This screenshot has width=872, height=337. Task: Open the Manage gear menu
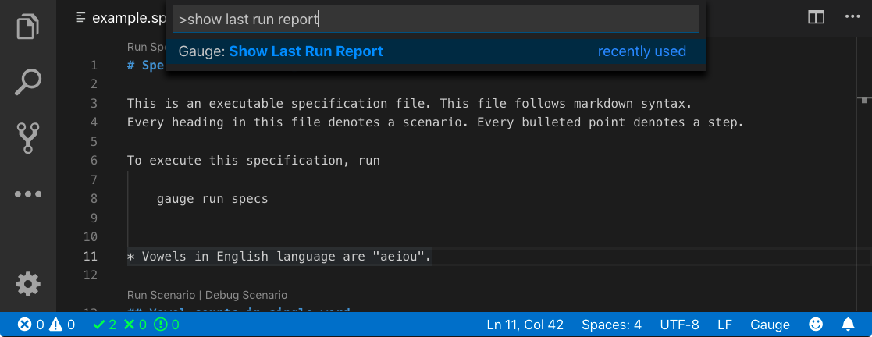[28, 284]
